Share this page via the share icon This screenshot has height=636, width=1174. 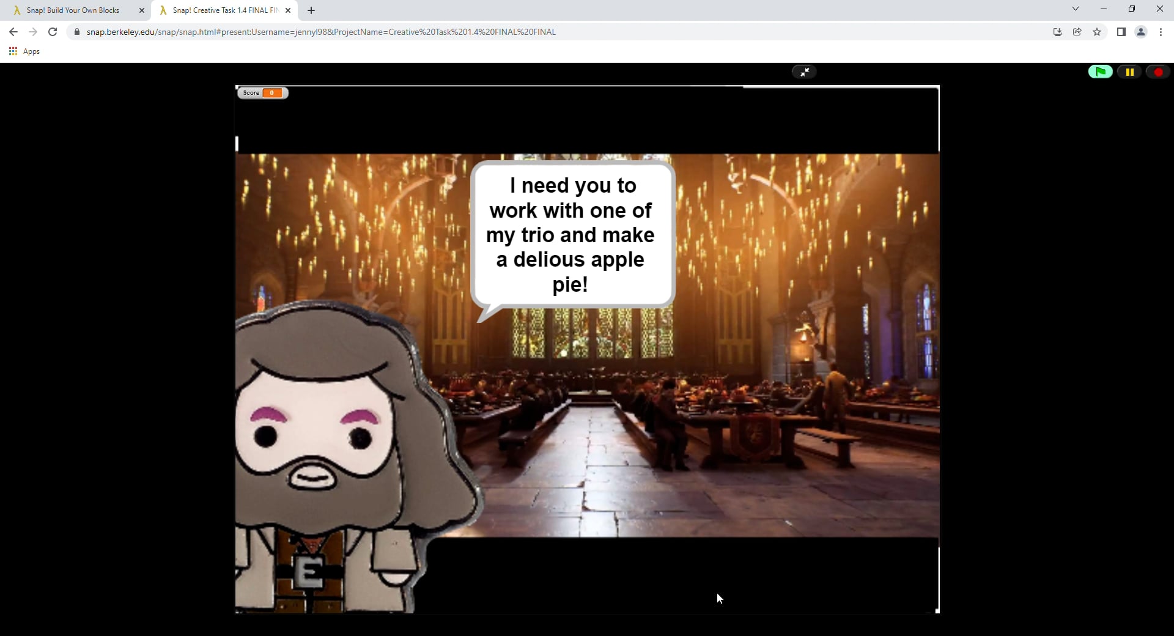tap(1077, 32)
